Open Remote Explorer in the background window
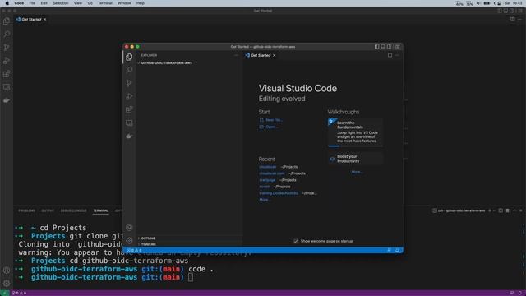The width and height of the screenshot is (526, 296). pyautogui.click(x=7, y=87)
